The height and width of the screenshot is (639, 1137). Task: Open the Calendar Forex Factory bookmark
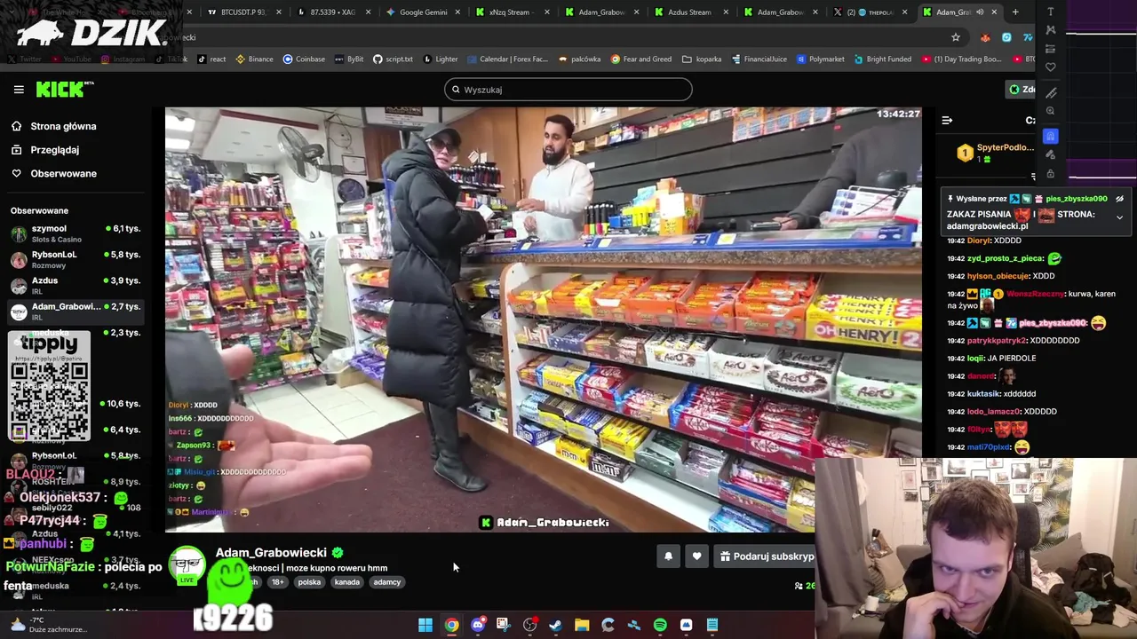point(506,59)
